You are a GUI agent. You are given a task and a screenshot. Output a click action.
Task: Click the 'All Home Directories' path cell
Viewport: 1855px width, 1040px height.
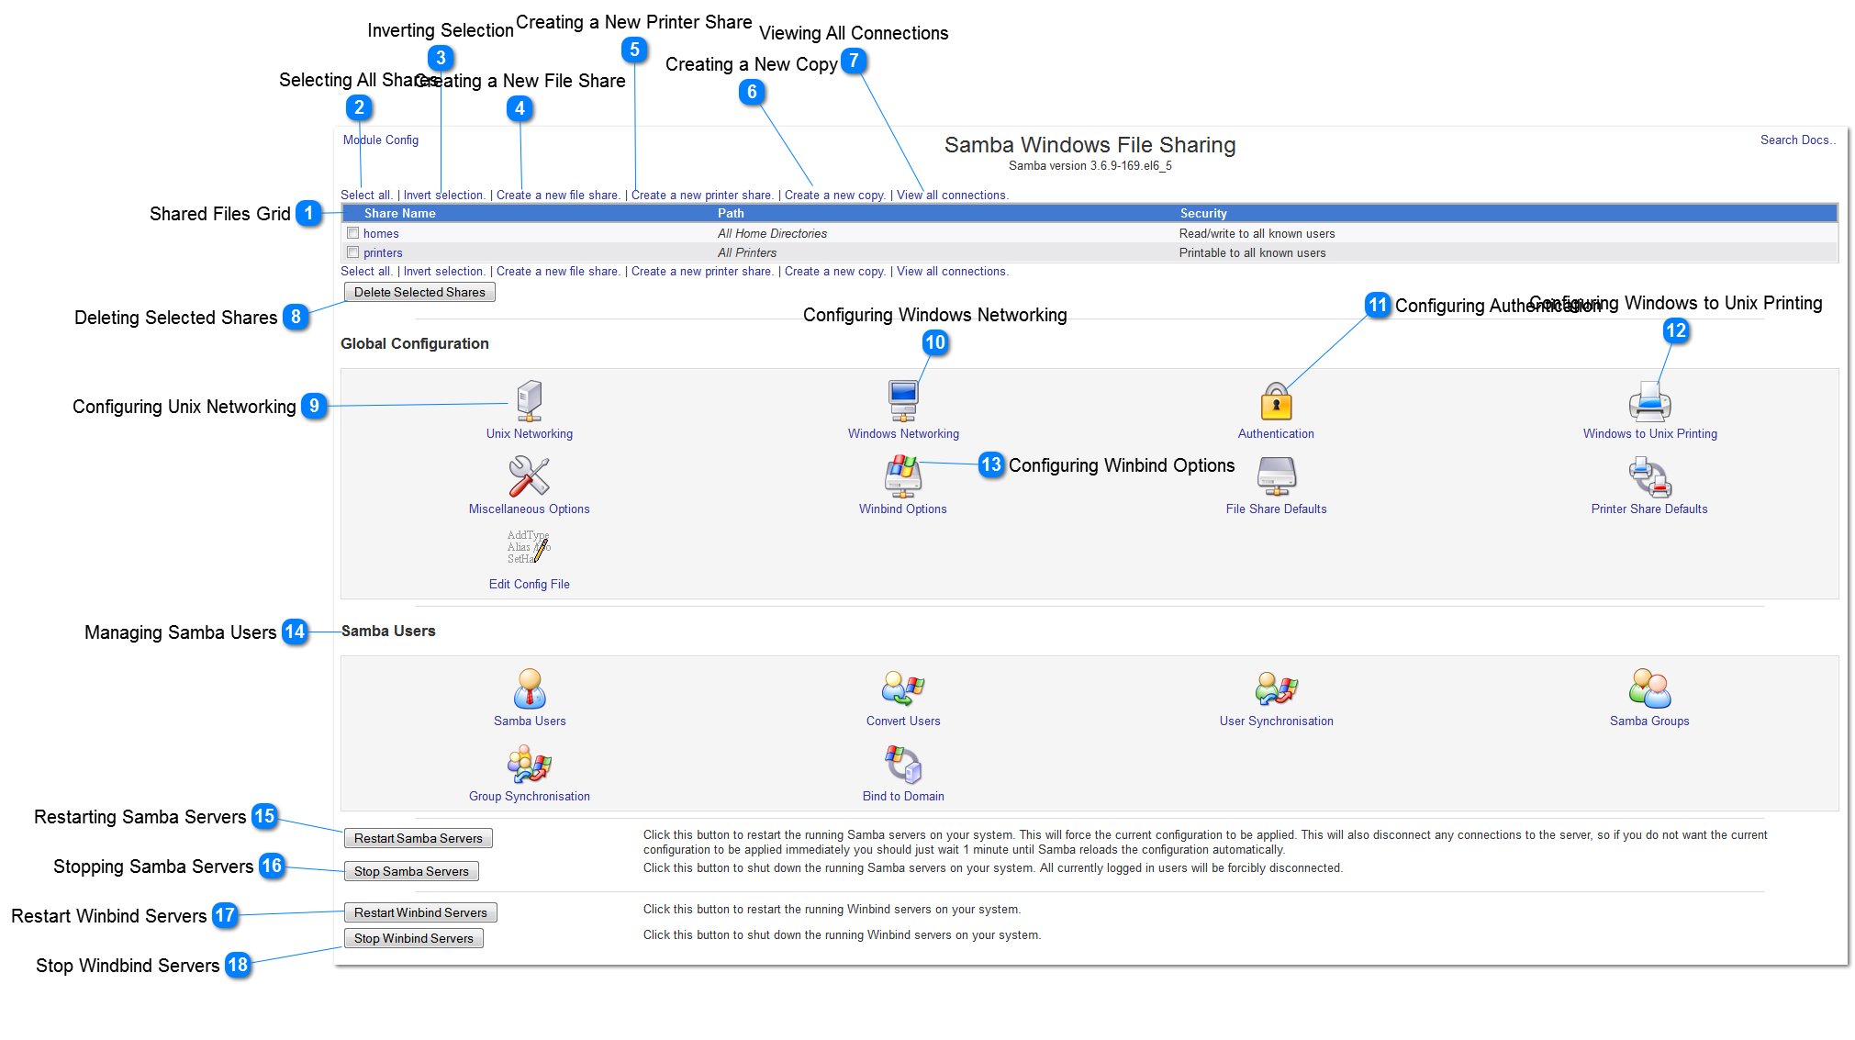point(772,234)
